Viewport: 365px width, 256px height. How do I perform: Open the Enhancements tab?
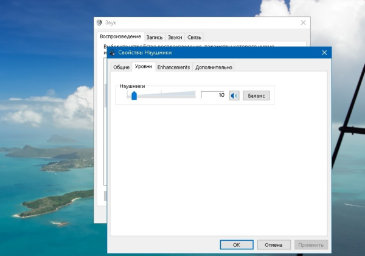coord(173,67)
